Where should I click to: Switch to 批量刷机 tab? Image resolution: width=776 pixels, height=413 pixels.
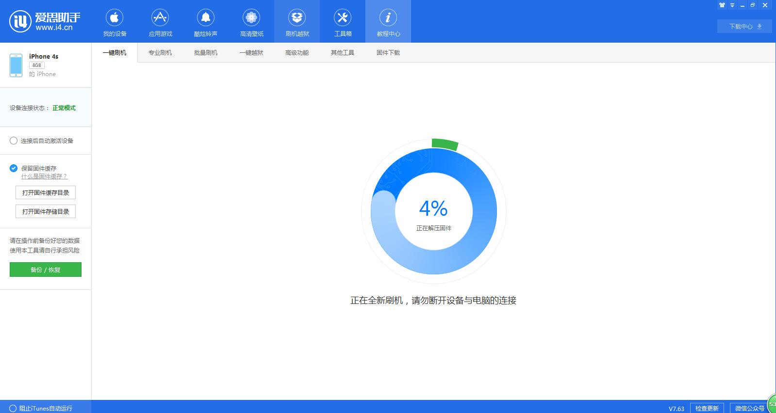[206, 52]
